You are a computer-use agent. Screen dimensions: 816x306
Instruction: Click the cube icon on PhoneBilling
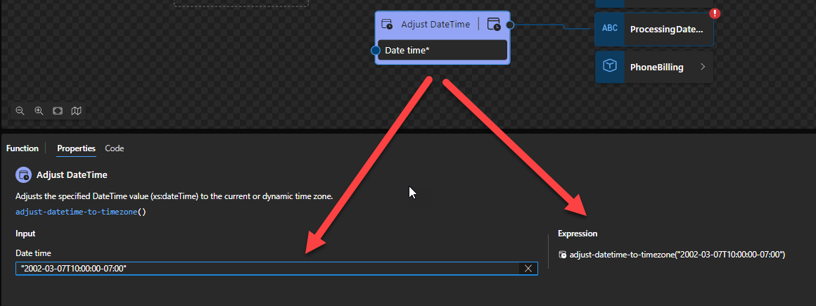click(x=610, y=67)
